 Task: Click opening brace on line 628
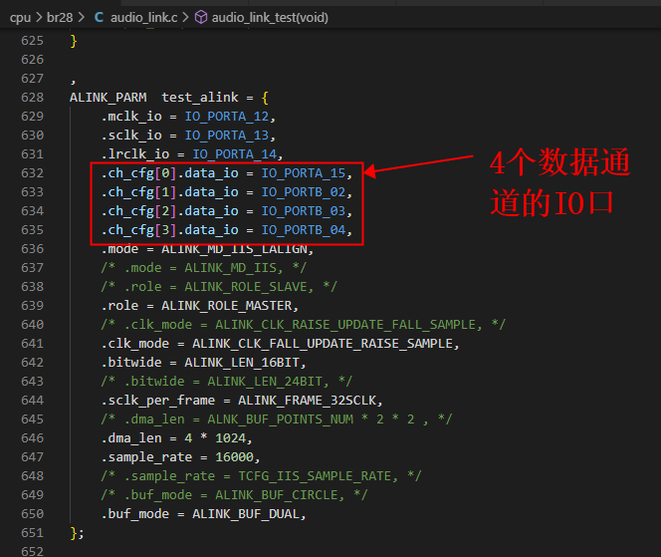point(265,98)
